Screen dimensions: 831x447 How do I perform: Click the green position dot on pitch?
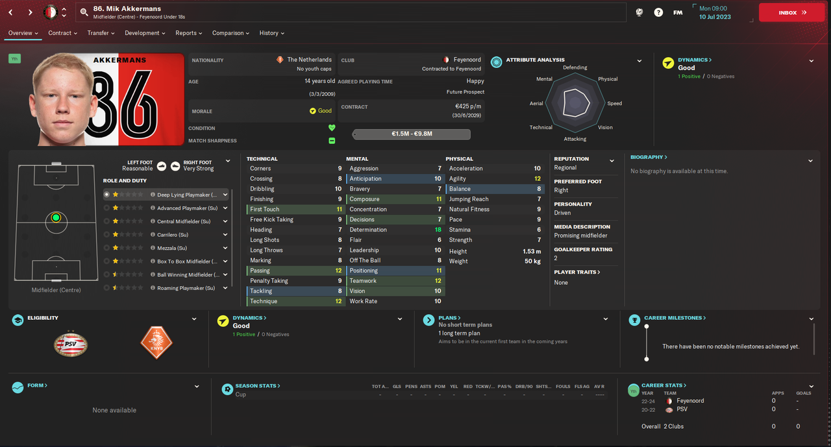click(56, 218)
